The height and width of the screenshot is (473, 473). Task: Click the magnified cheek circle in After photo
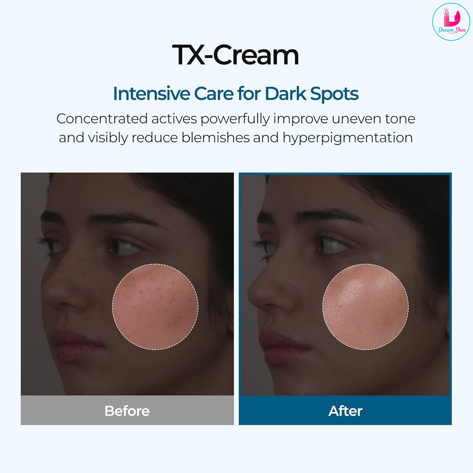tap(365, 307)
